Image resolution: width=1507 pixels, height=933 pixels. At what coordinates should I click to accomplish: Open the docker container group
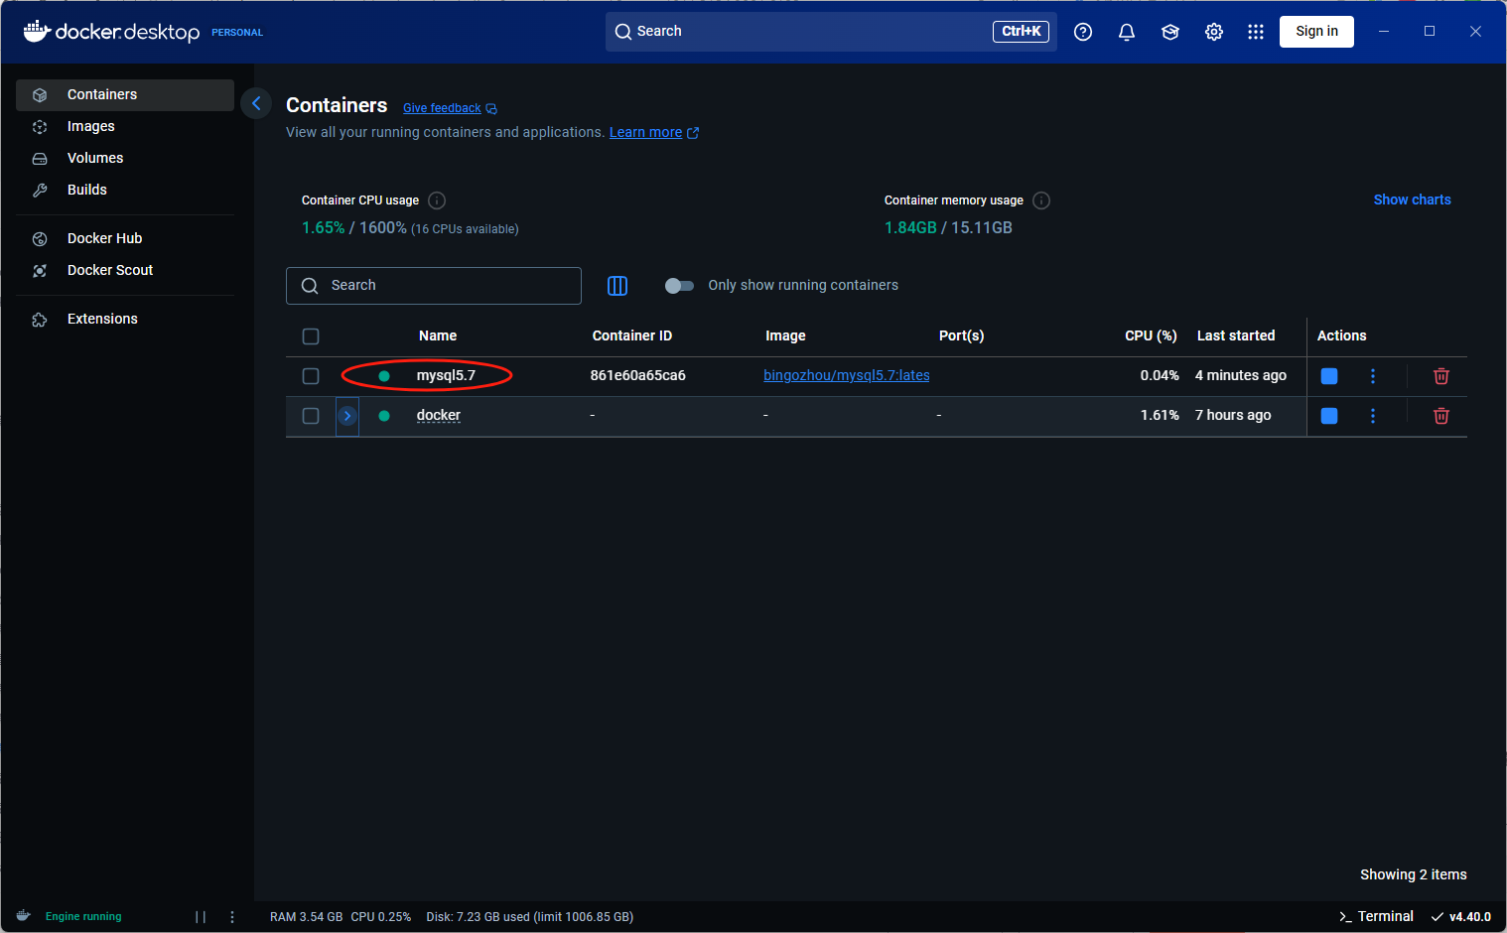point(438,415)
